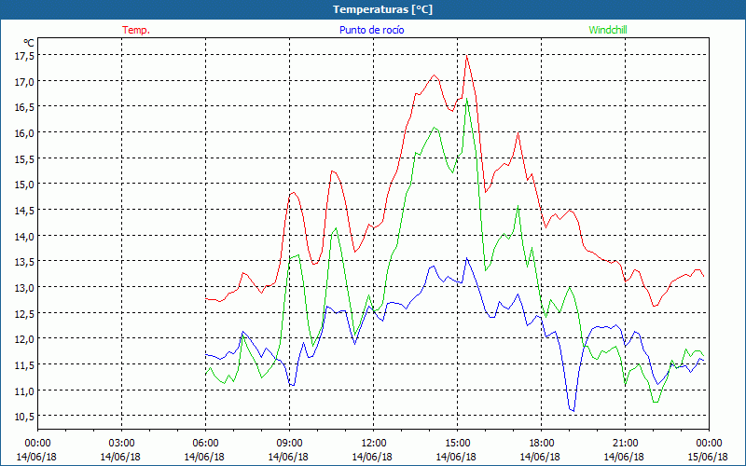
Task: Click the 14,5 y-axis value
Action: [24, 211]
